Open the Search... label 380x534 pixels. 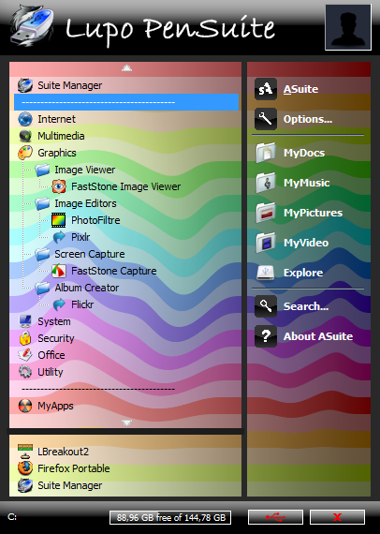(x=306, y=306)
